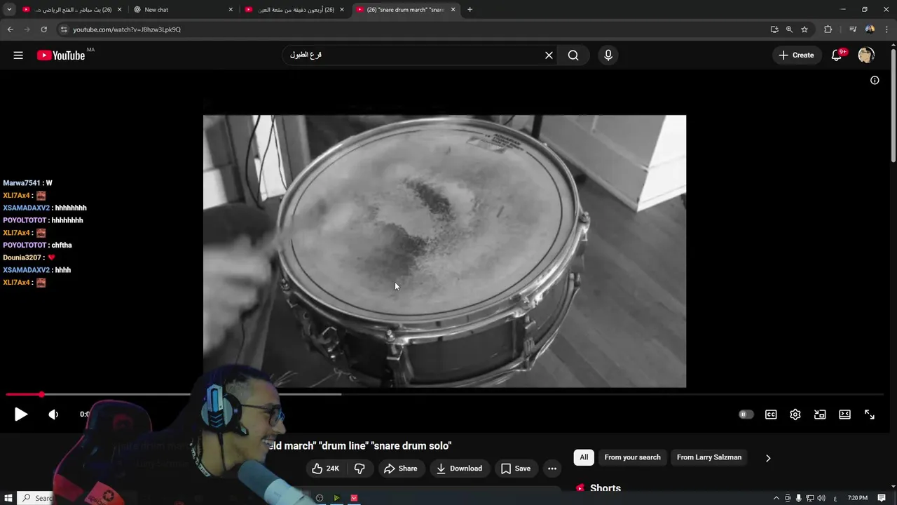Click the Shorts section heading
Viewport: 897px width, 505px height.
pos(605,488)
